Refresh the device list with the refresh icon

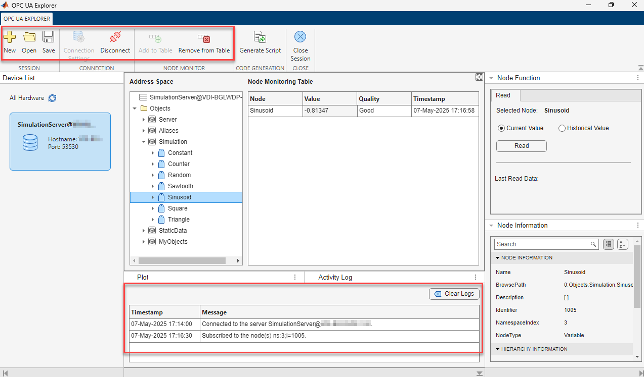[x=52, y=98]
